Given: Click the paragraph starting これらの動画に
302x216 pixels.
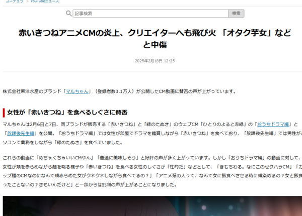Looking at the screenshot, I should click(x=153, y=171).
